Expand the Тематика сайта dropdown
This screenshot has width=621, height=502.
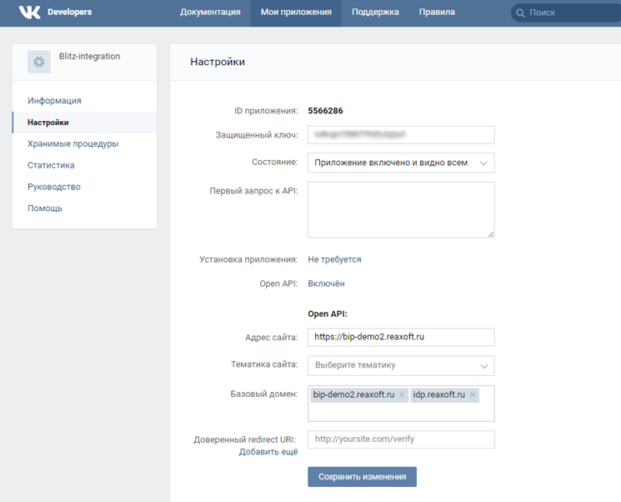[x=401, y=365]
